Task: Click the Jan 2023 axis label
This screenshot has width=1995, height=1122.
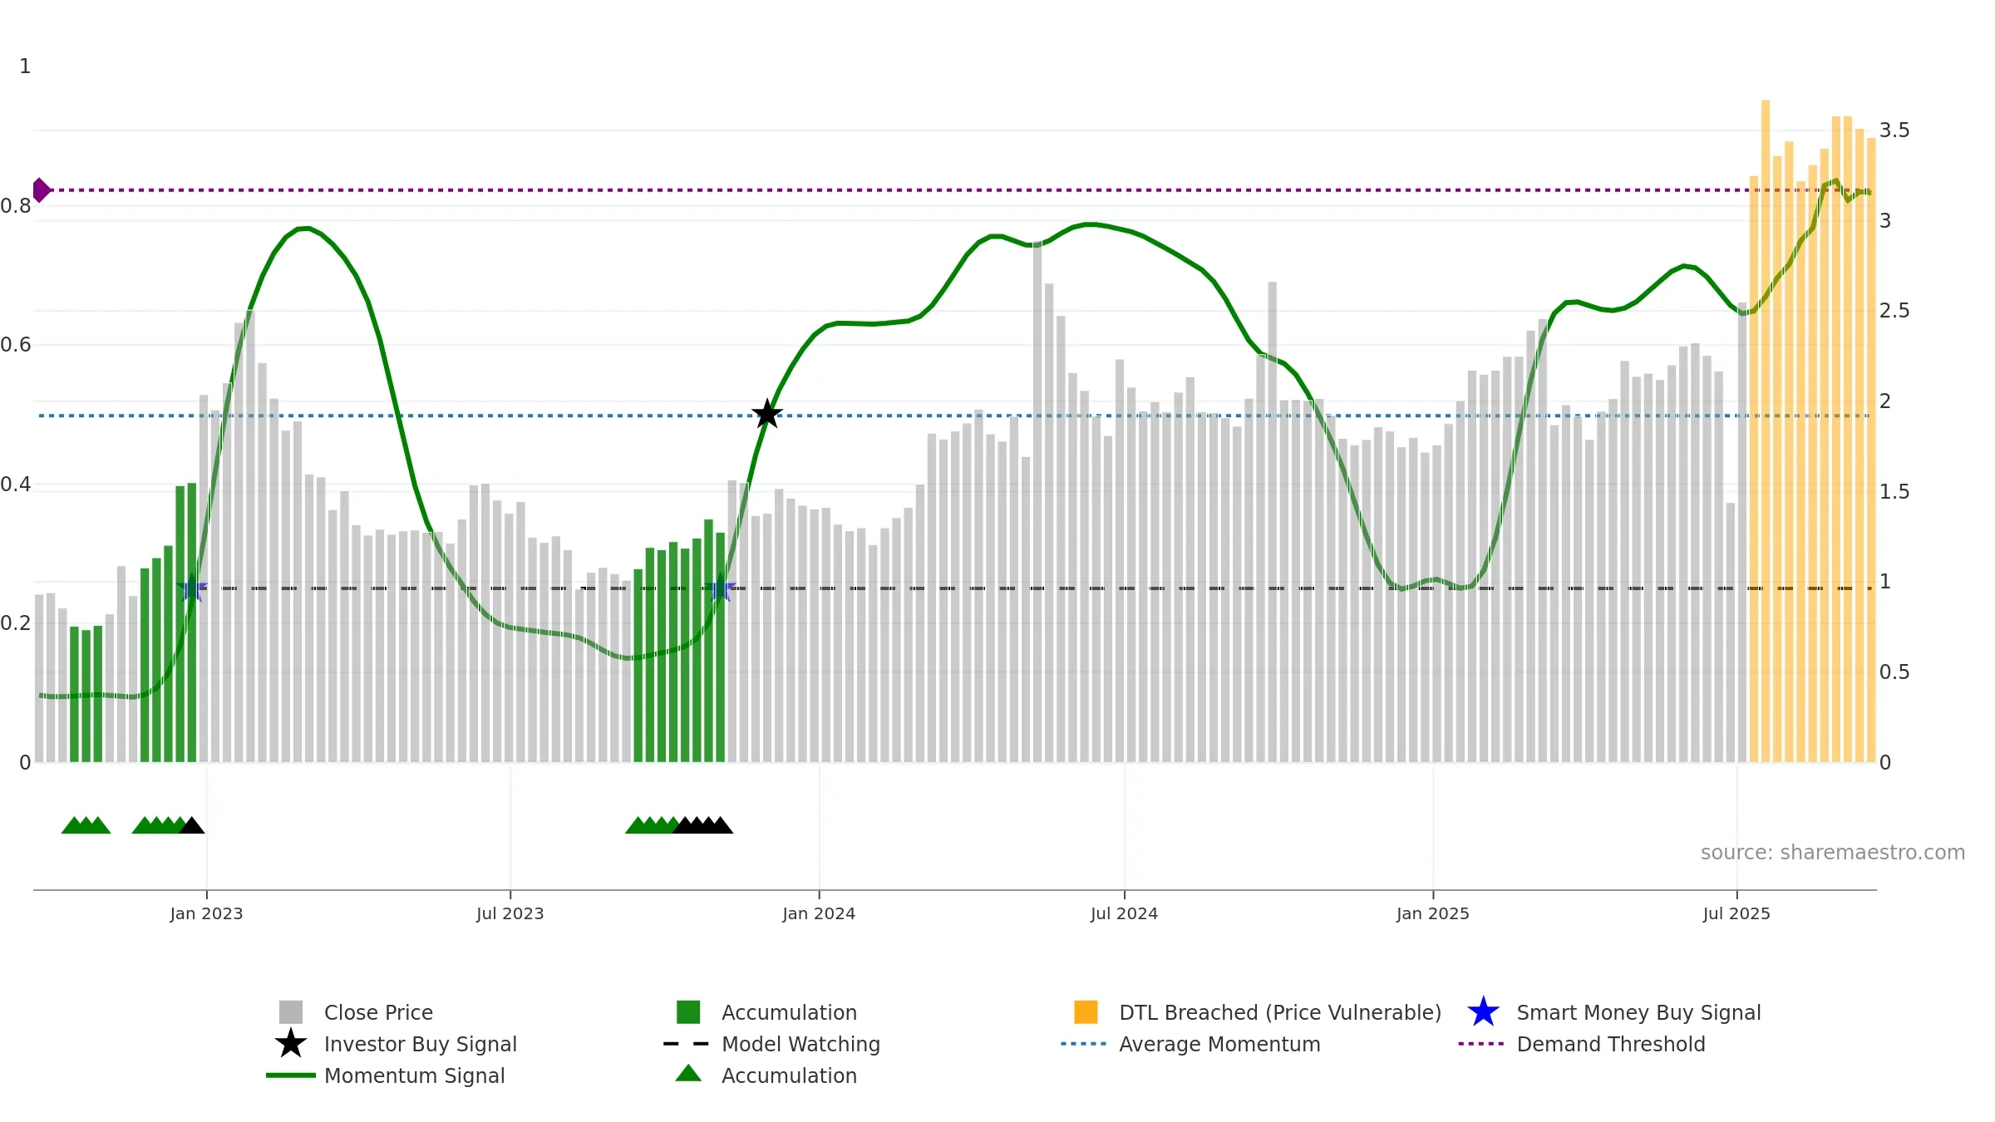Action: [206, 913]
